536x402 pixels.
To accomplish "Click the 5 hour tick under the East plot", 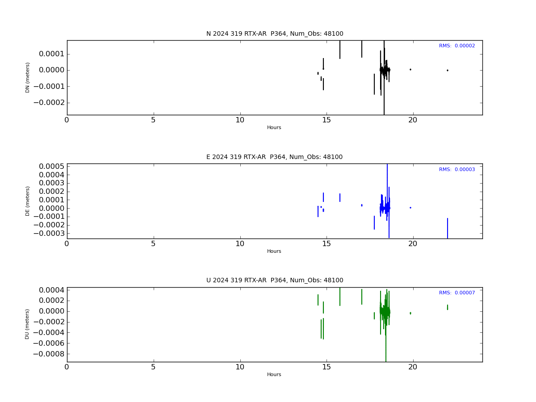I will tap(153, 244).
